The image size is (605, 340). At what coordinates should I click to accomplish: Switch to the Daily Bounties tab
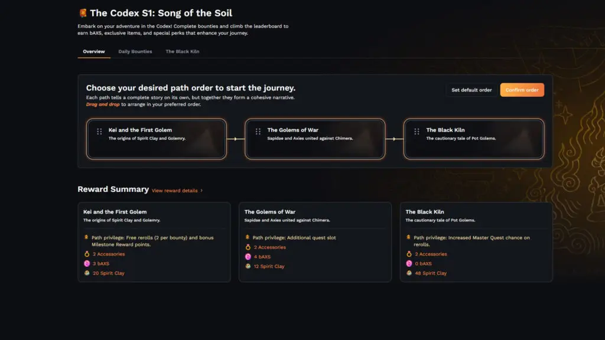135,51
